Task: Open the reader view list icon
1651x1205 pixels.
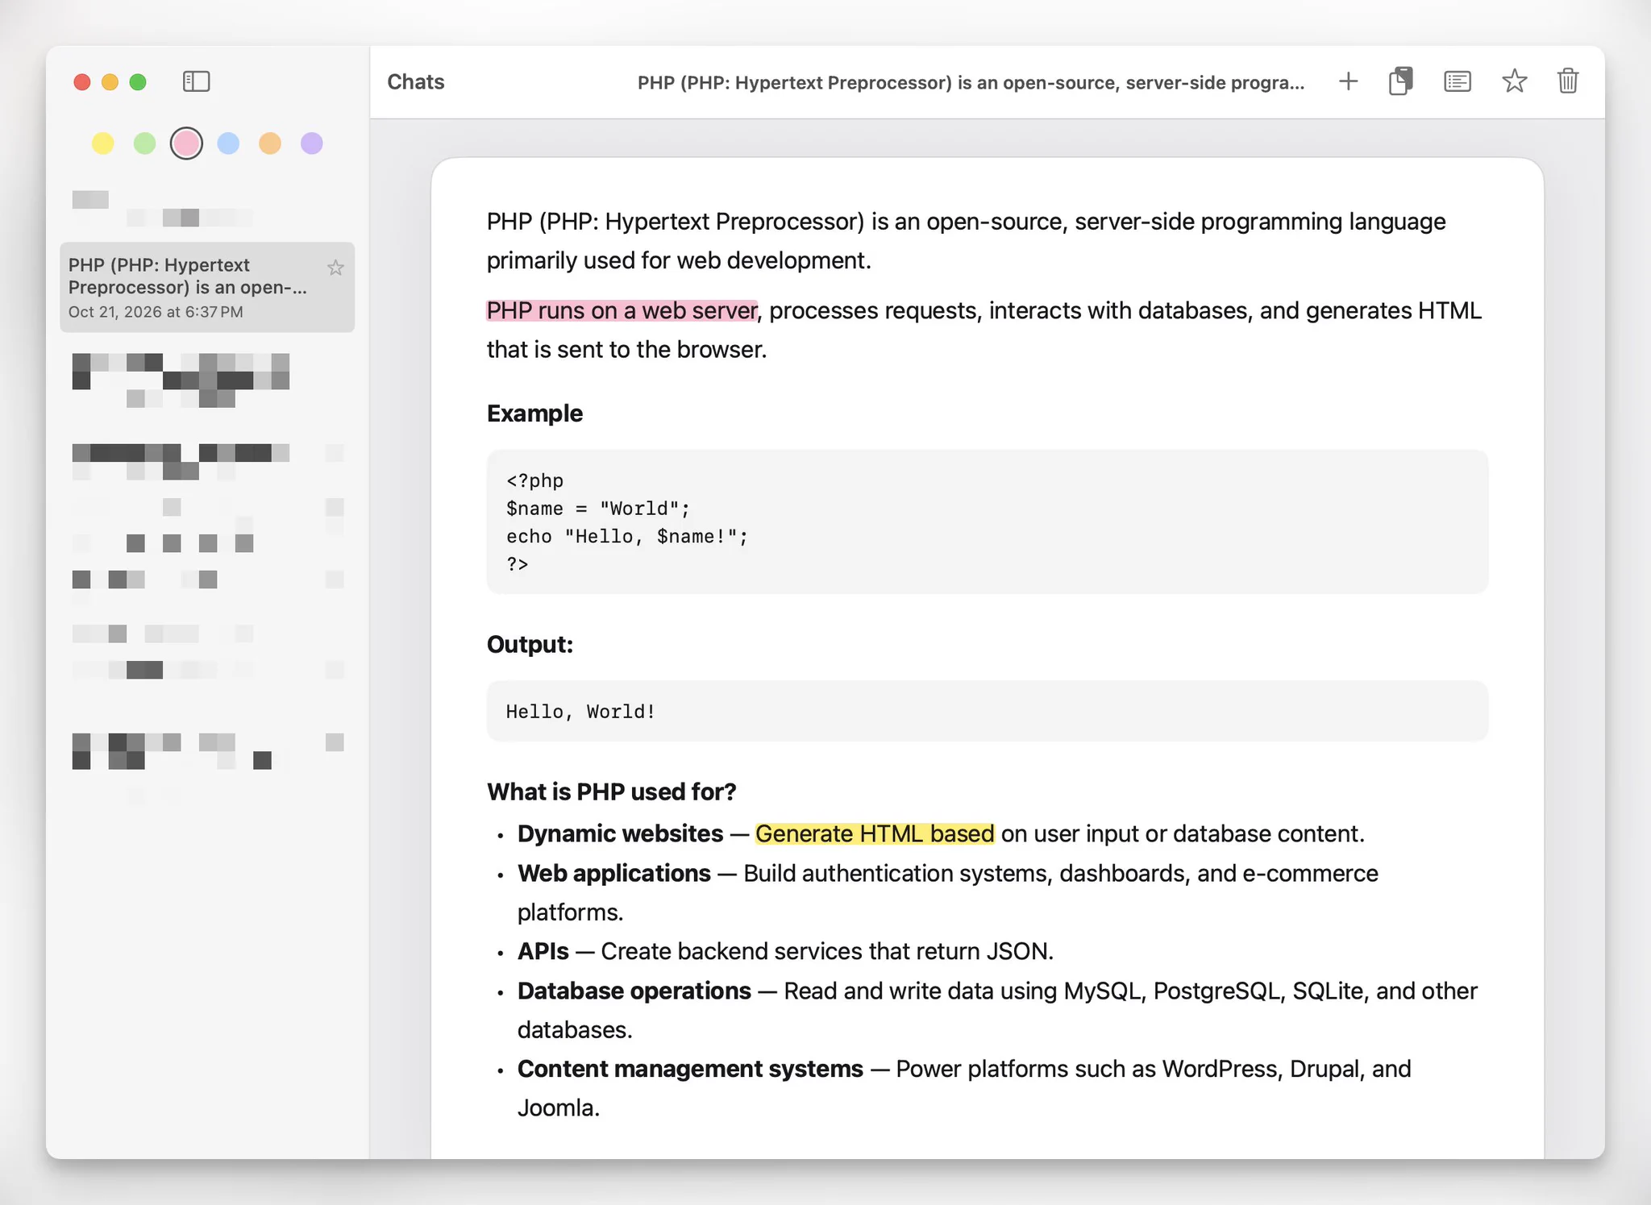Action: pos(1457,81)
